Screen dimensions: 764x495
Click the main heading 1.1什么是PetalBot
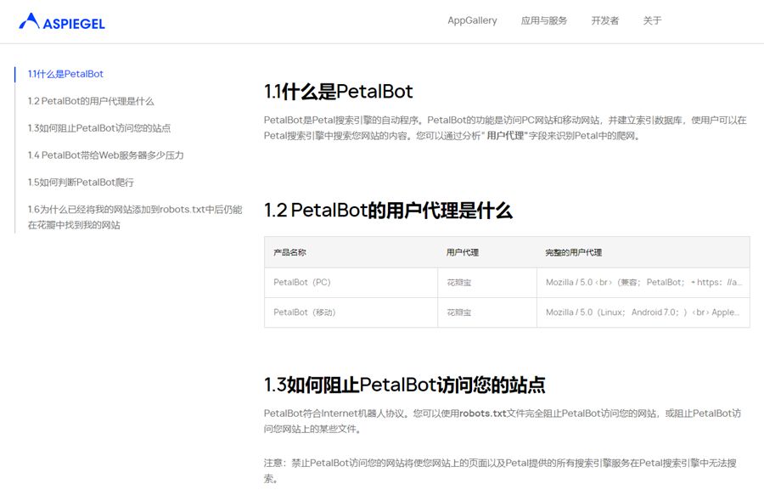(339, 92)
